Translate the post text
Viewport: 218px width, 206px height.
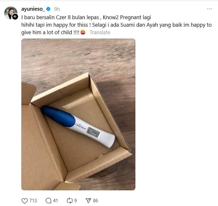[100, 32]
